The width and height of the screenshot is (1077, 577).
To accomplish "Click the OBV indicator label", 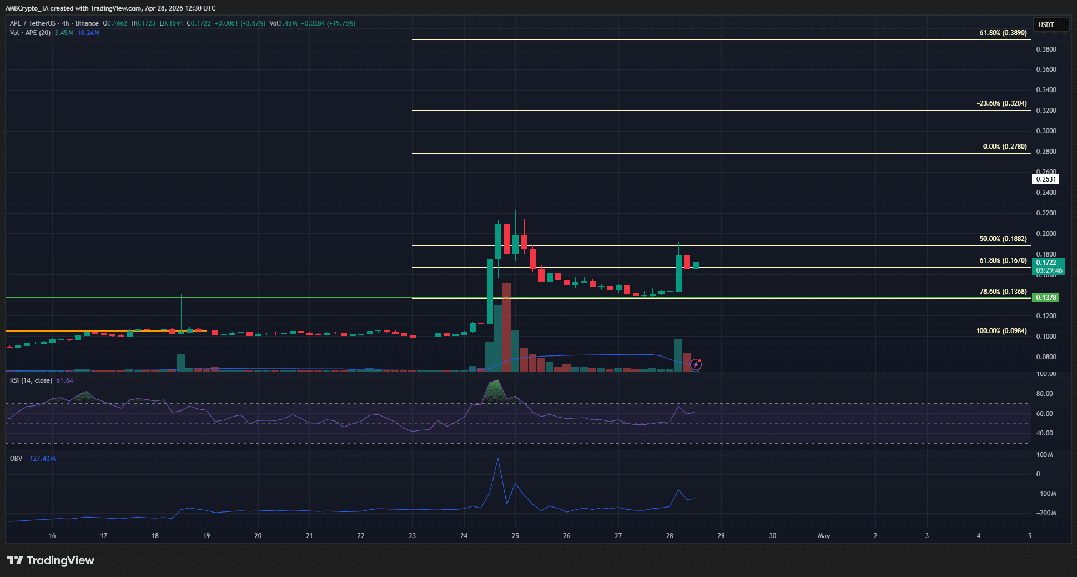I will tap(14, 459).
